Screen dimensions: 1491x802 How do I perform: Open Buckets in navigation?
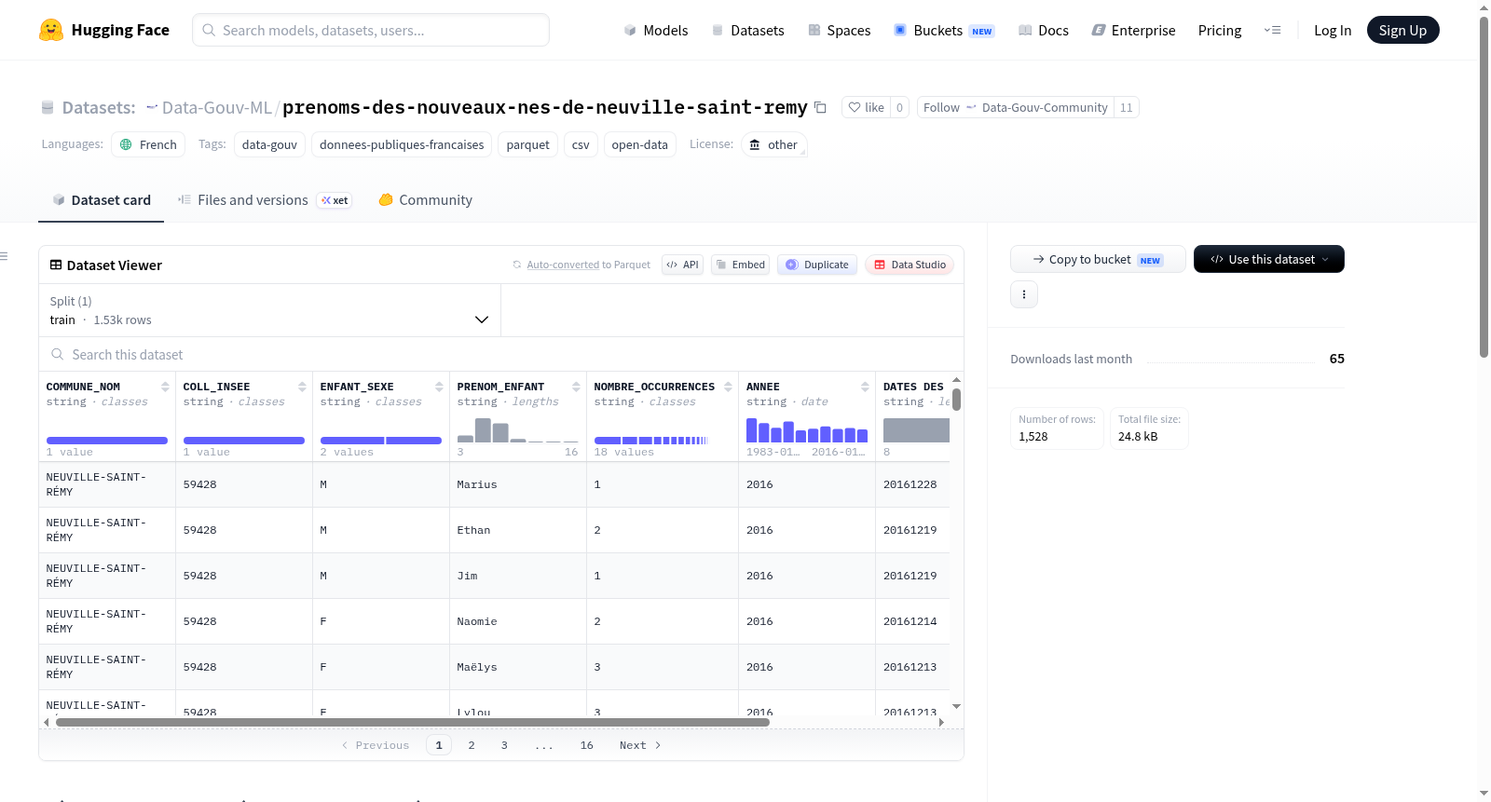tap(944, 30)
